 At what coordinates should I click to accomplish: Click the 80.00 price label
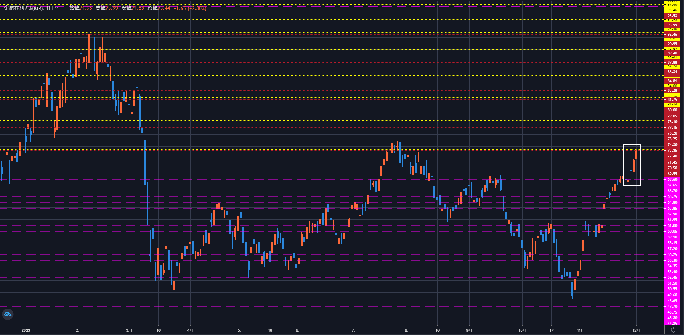click(x=672, y=110)
